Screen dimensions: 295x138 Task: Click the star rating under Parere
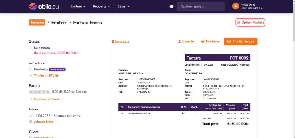[39, 92]
